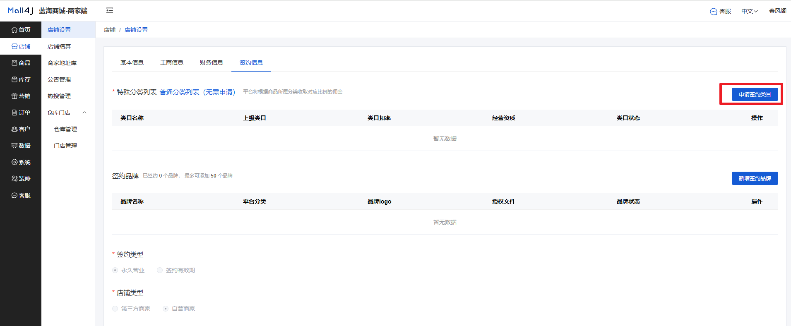Click the 店铺 store icon in the sidebar
Image resolution: width=791 pixels, height=326 pixels.
pyautogui.click(x=14, y=46)
